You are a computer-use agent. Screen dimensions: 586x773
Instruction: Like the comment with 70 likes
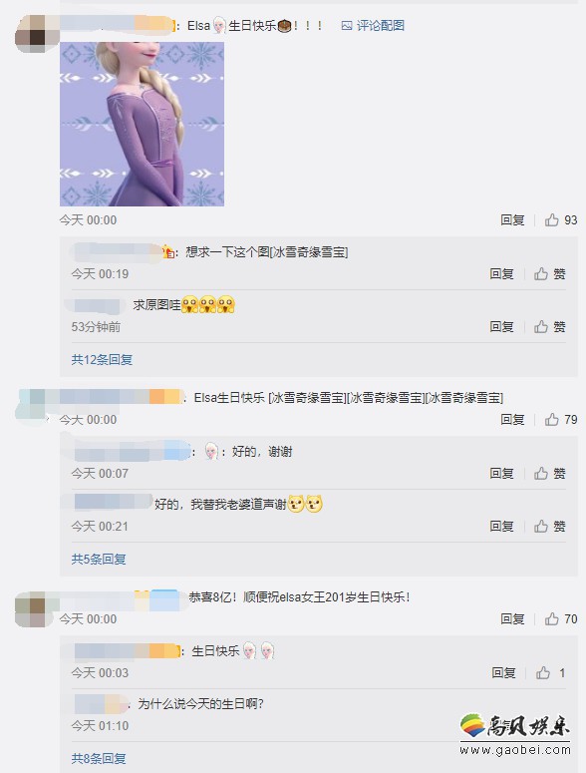(560, 618)
